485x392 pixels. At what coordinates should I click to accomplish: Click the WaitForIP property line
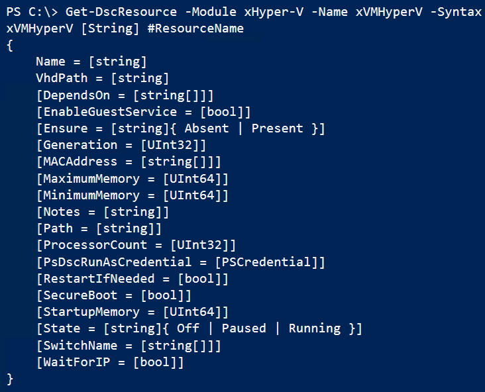(x=110, y=362)
